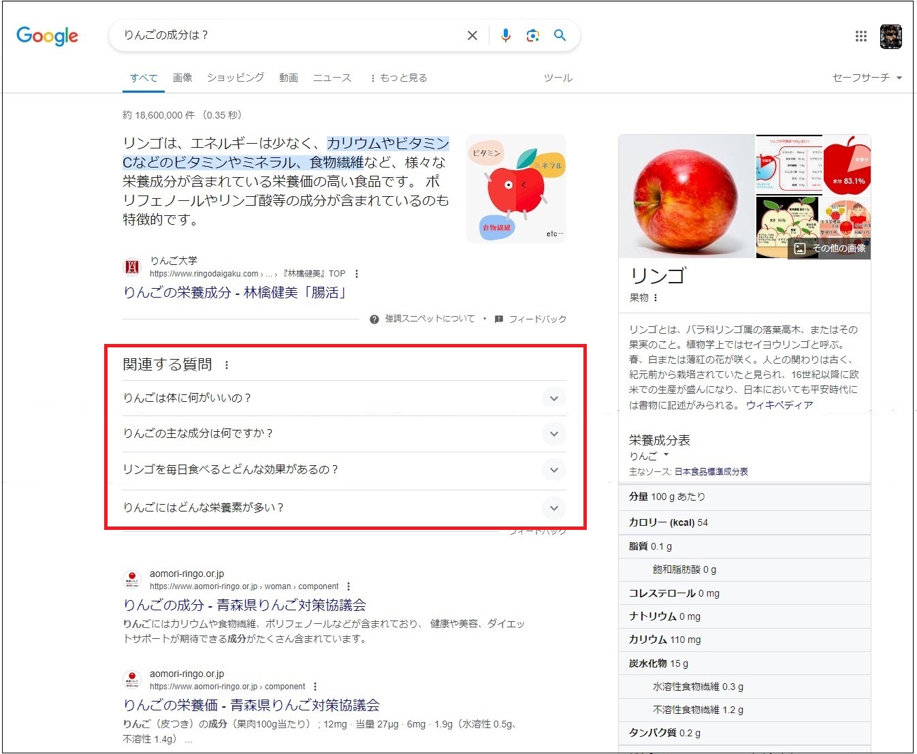This screenshot has width=917, height=754.
Task: Expand the question りんごにはどんな栄養素が多い？
Action: [x=344, y=507]
